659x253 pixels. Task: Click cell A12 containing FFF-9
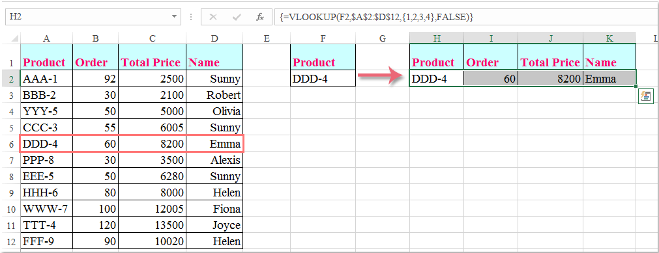(x=47, y=241)
